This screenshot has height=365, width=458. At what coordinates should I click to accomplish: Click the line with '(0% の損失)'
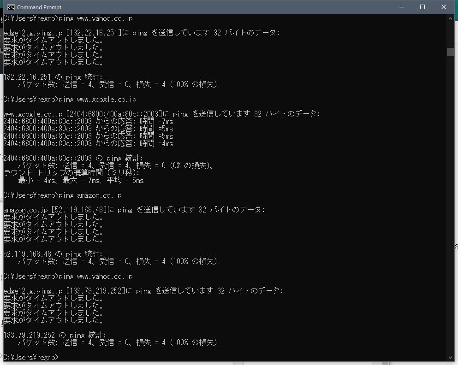pyautogui.click(x=115, y=165)
